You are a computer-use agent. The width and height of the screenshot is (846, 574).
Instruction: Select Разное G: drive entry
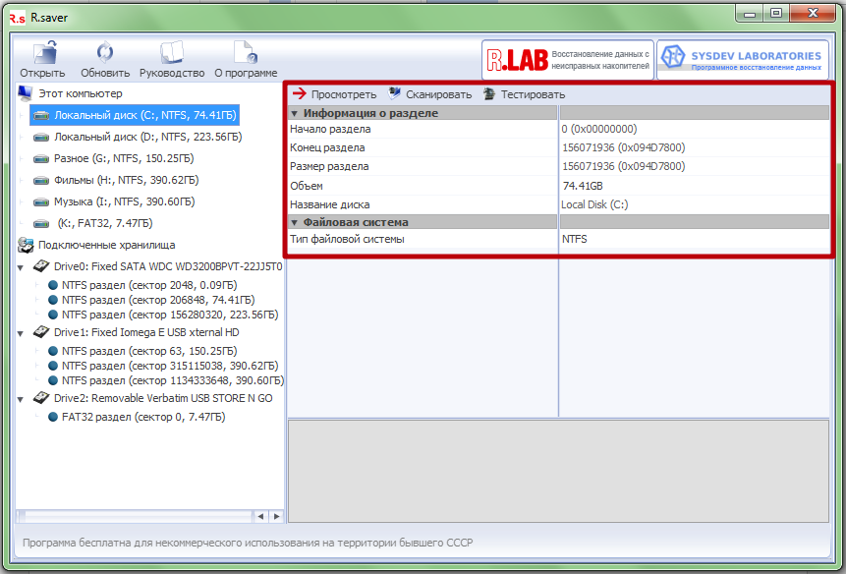[124, 158]
